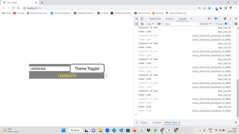
Task: Click the Theme Toggler button
Action: [87, 68]
